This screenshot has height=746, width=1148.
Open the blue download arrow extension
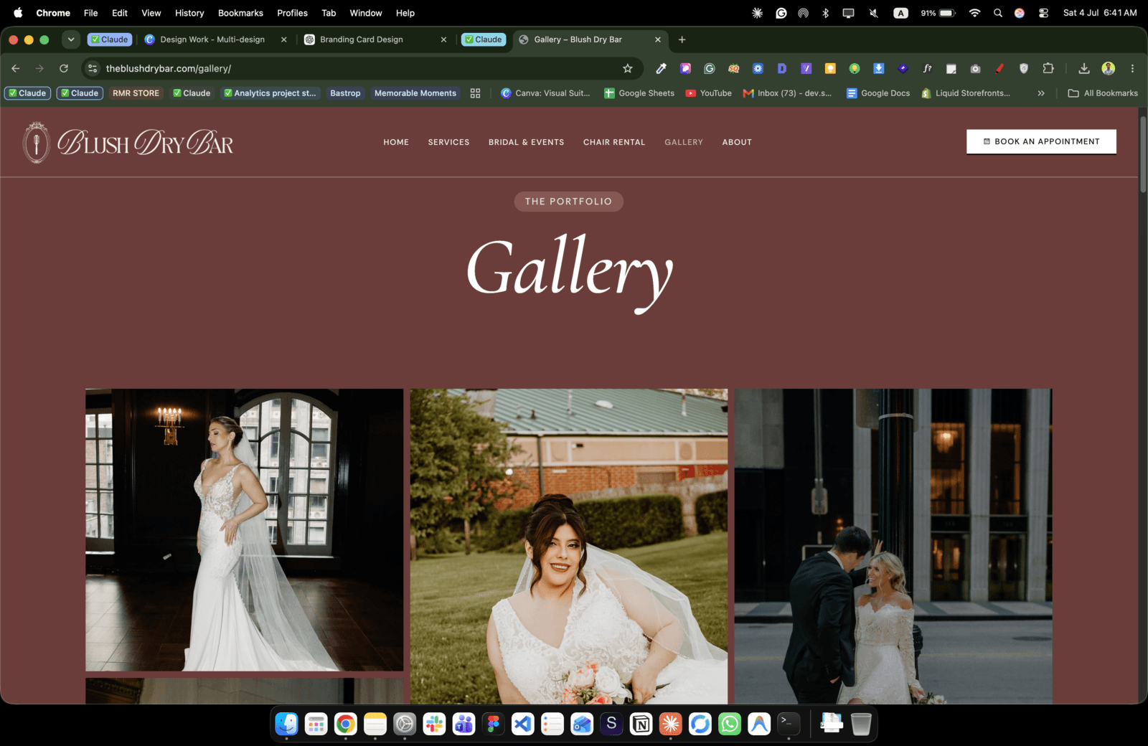point(878,68)
